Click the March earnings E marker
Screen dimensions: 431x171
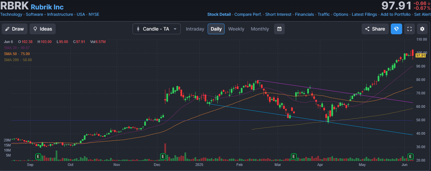(x=293, y=156)
